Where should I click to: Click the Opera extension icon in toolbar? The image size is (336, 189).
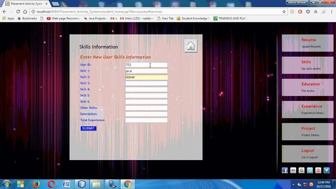[300, 12]
